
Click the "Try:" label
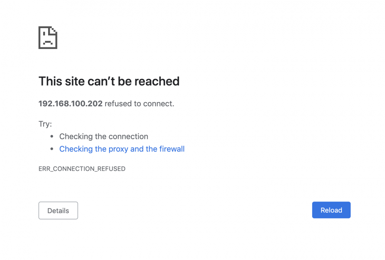[45, 124]
